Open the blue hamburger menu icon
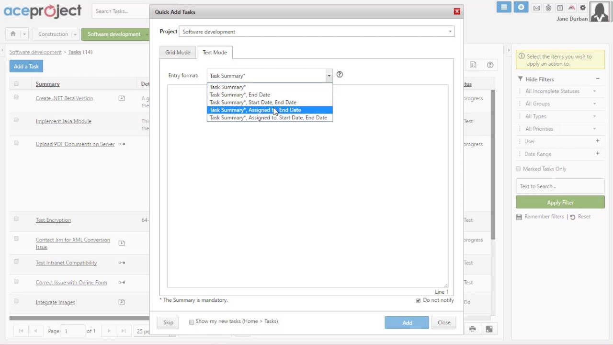The image size is (613, 345). tap(504, 7)
